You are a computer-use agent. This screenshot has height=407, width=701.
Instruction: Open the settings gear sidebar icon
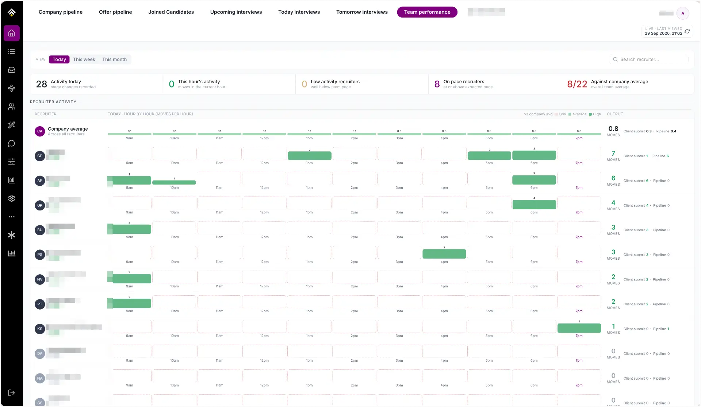click(x=12, y=198)
